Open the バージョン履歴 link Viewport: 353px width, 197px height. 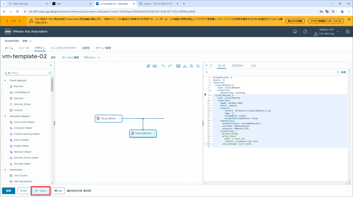pos(71,57)
